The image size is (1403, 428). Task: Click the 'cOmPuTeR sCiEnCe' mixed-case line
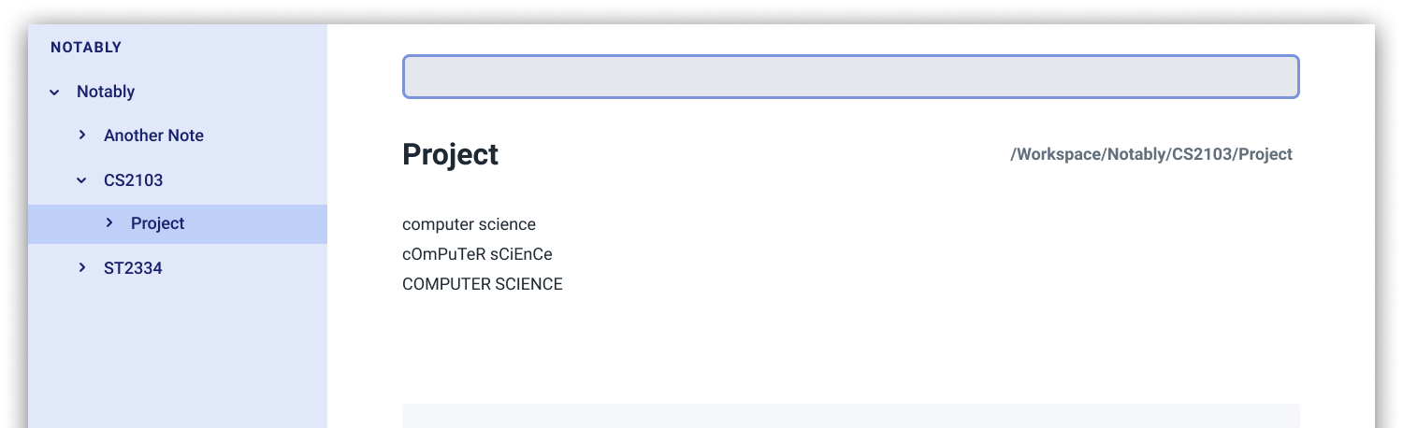coord(477,253)
